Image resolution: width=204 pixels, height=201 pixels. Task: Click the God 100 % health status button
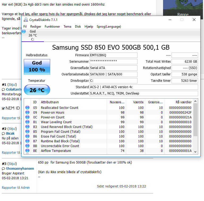click(37, 67)
